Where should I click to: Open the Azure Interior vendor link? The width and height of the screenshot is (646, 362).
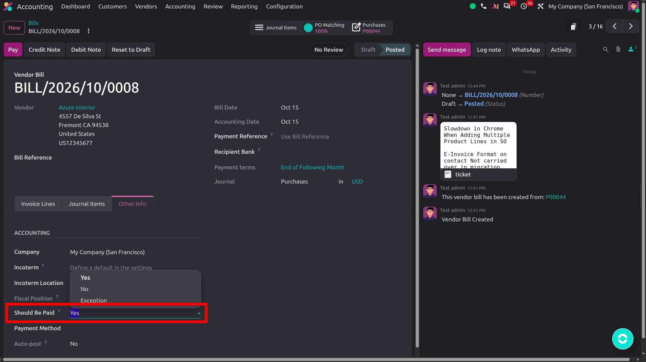click(77, 107)
